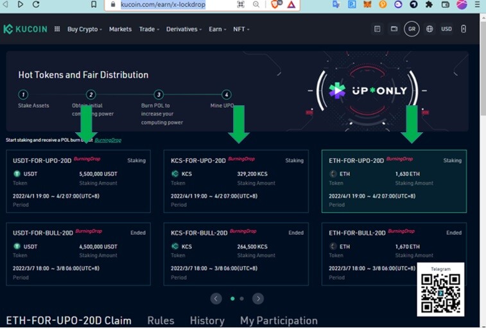Open the translate extension icon

tap(336, 4)
